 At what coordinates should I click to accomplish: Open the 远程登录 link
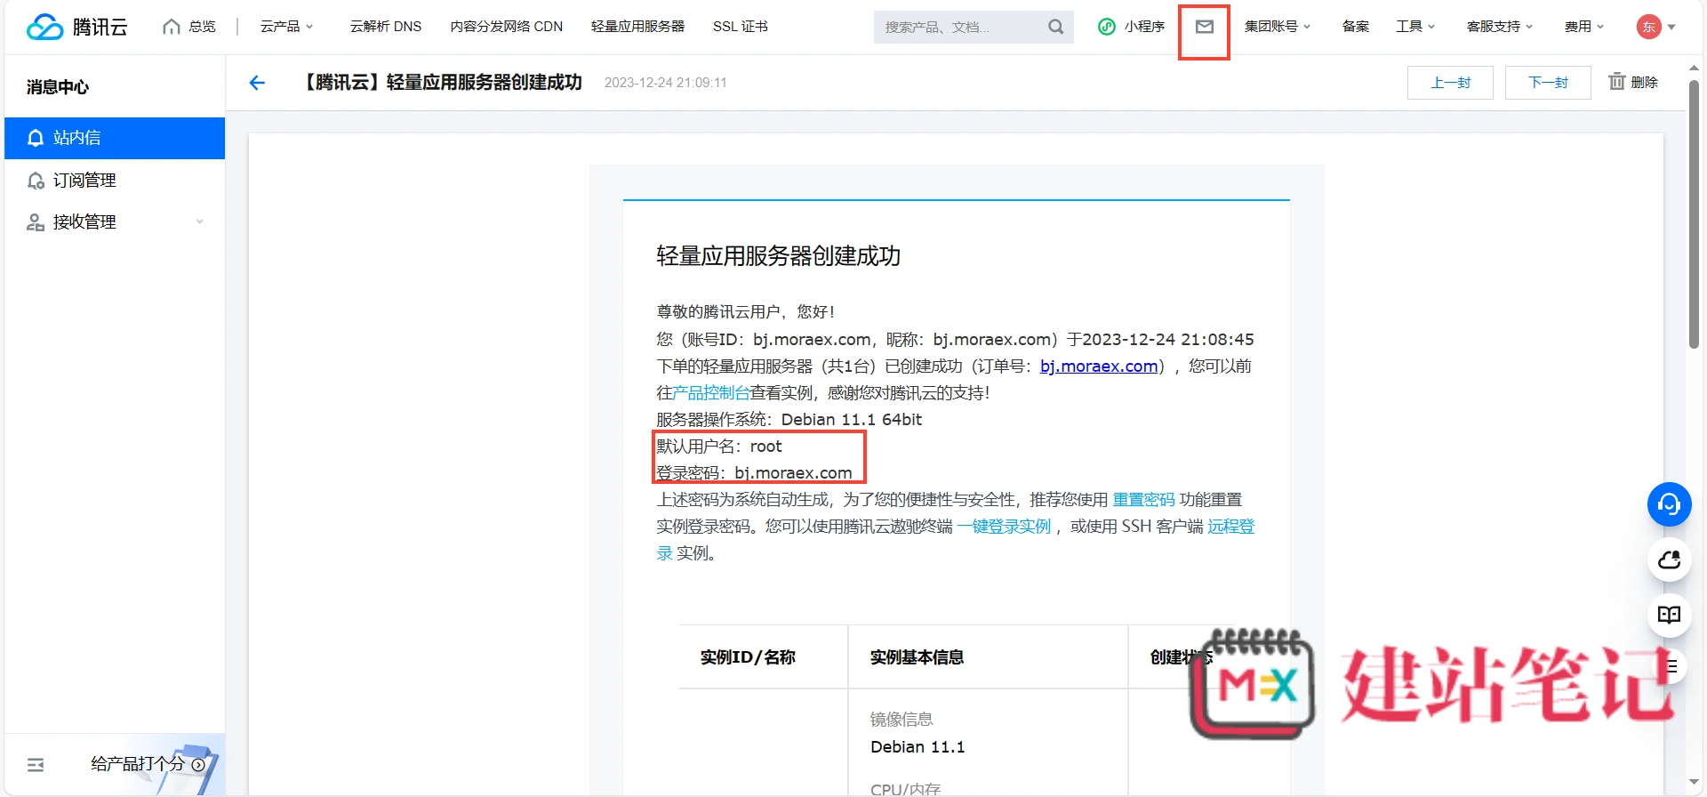tap(1230, 527)
